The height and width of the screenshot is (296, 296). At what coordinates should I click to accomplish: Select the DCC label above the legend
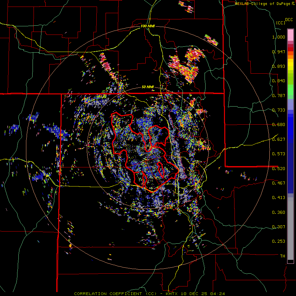tap(289, 19)
